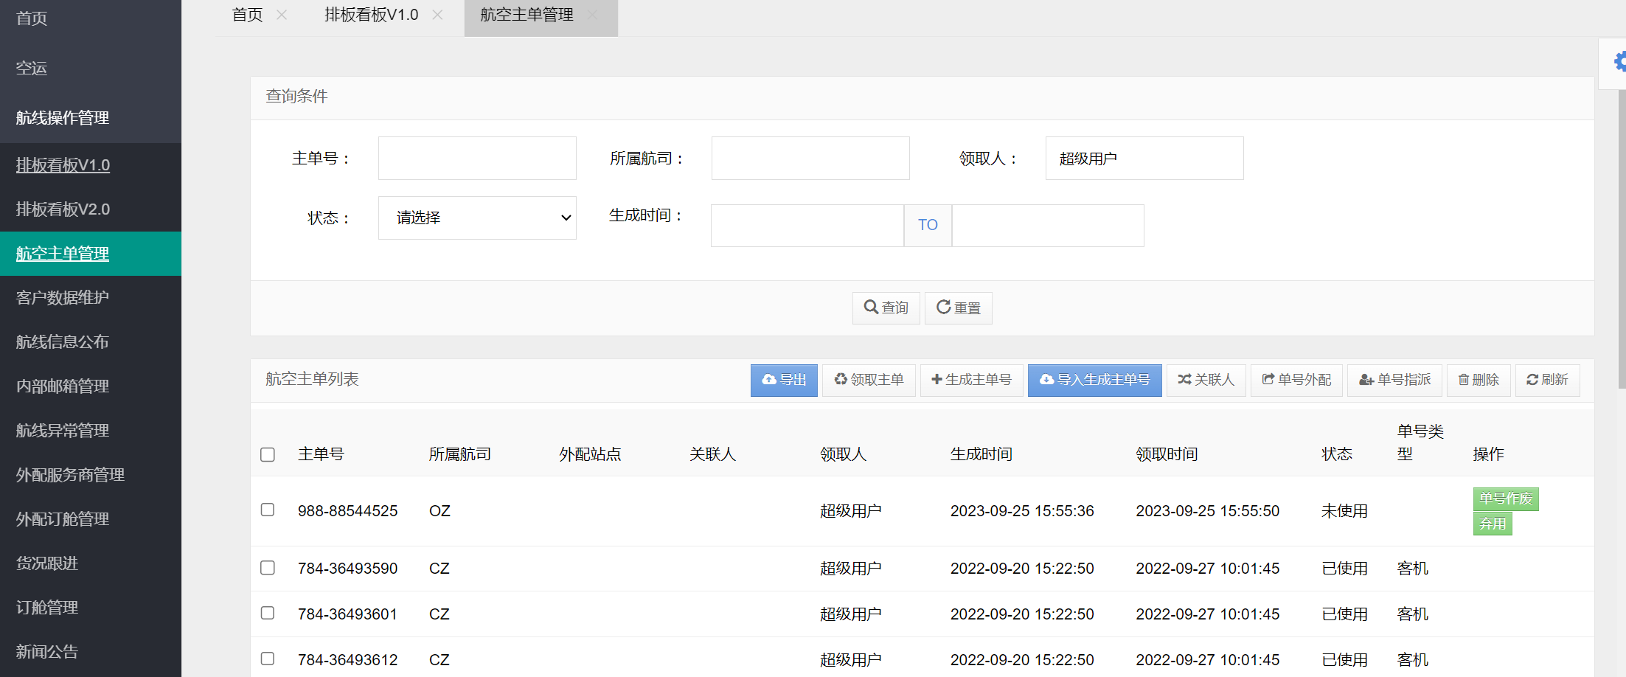Check the row for 784-36493612
Viewport: 1626px width, 677px height.
point(268,659)
